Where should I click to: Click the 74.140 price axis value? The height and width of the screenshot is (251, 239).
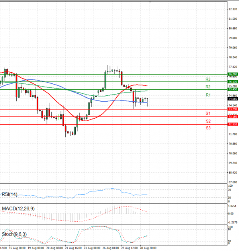click(x=233, y=105)
